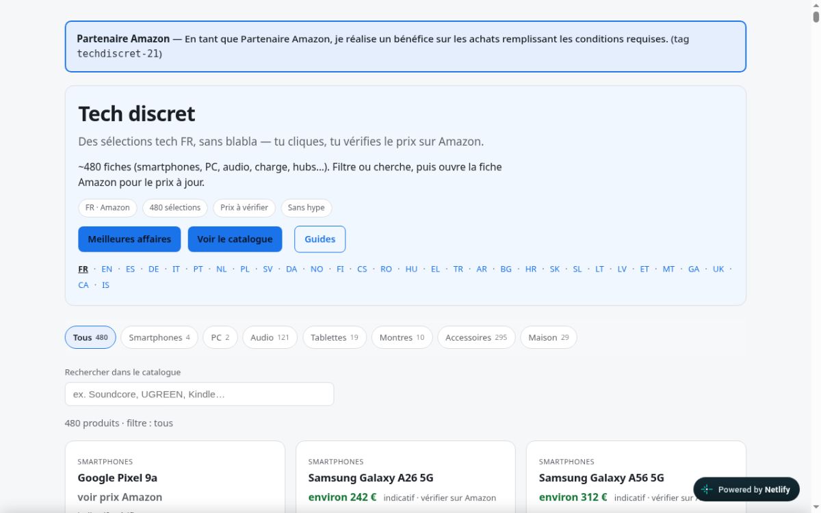Switch language to HU
Viewport: 821px width, 513px height.
411,269
